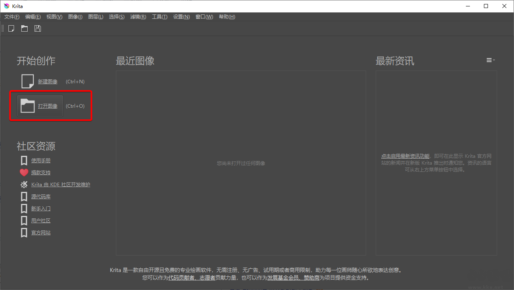Click the folder icon inside 打开图像 highlighted box
The image size is (514, 290).
tap(27, 106)
